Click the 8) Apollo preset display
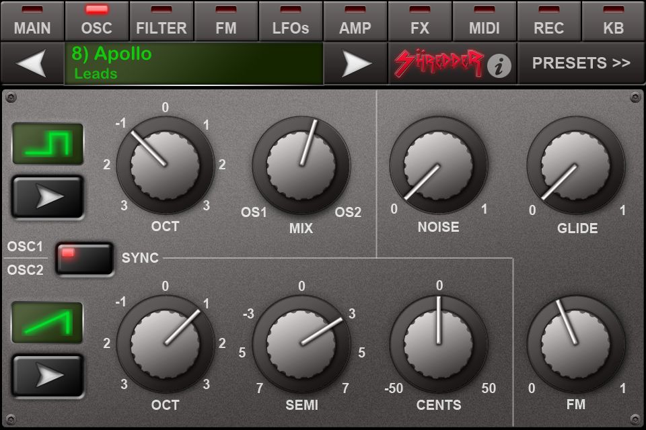The image size is (646, 430). 194,63
